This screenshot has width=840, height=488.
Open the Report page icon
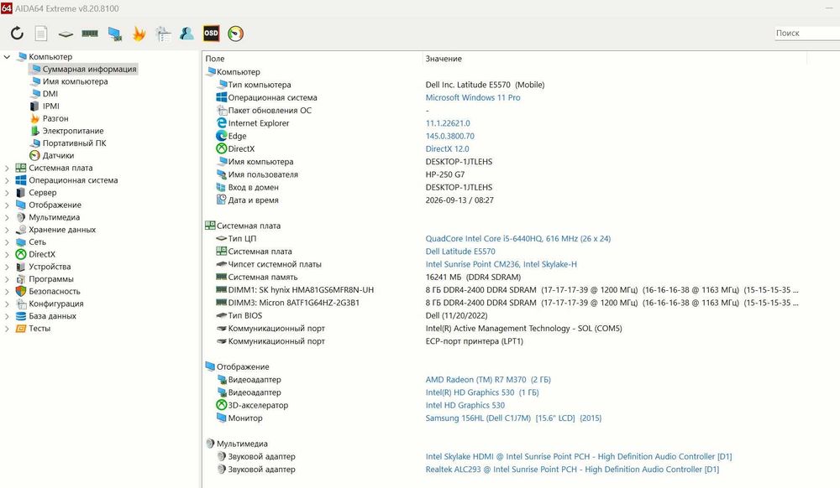(40, 34)
